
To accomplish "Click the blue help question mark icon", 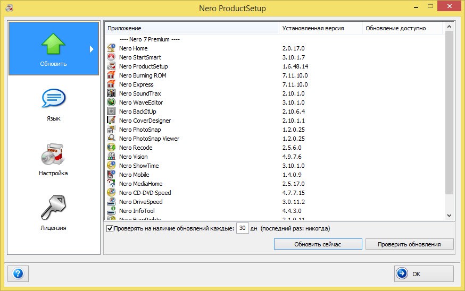I will coord(18,273).
